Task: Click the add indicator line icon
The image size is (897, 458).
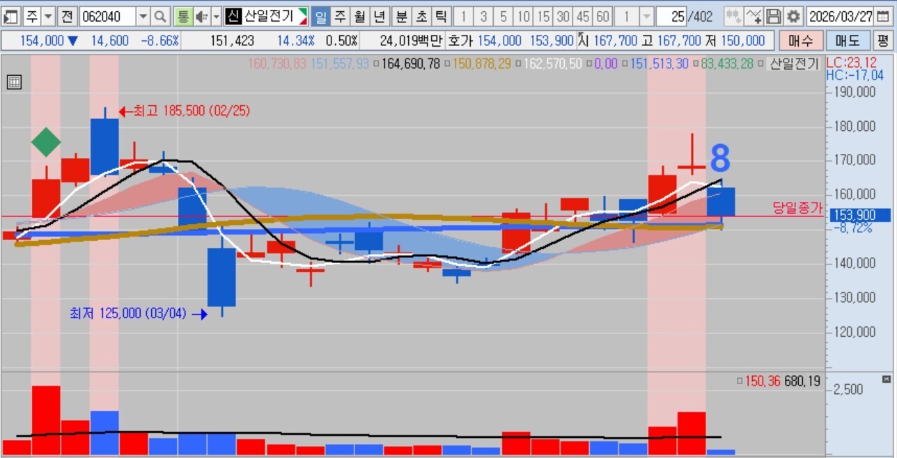Action: 754,16
